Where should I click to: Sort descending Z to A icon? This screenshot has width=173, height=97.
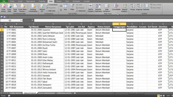[61, 10]
